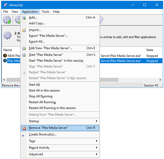Open the View menu
This screenshot has width=164, height=159.
point(15,12)
